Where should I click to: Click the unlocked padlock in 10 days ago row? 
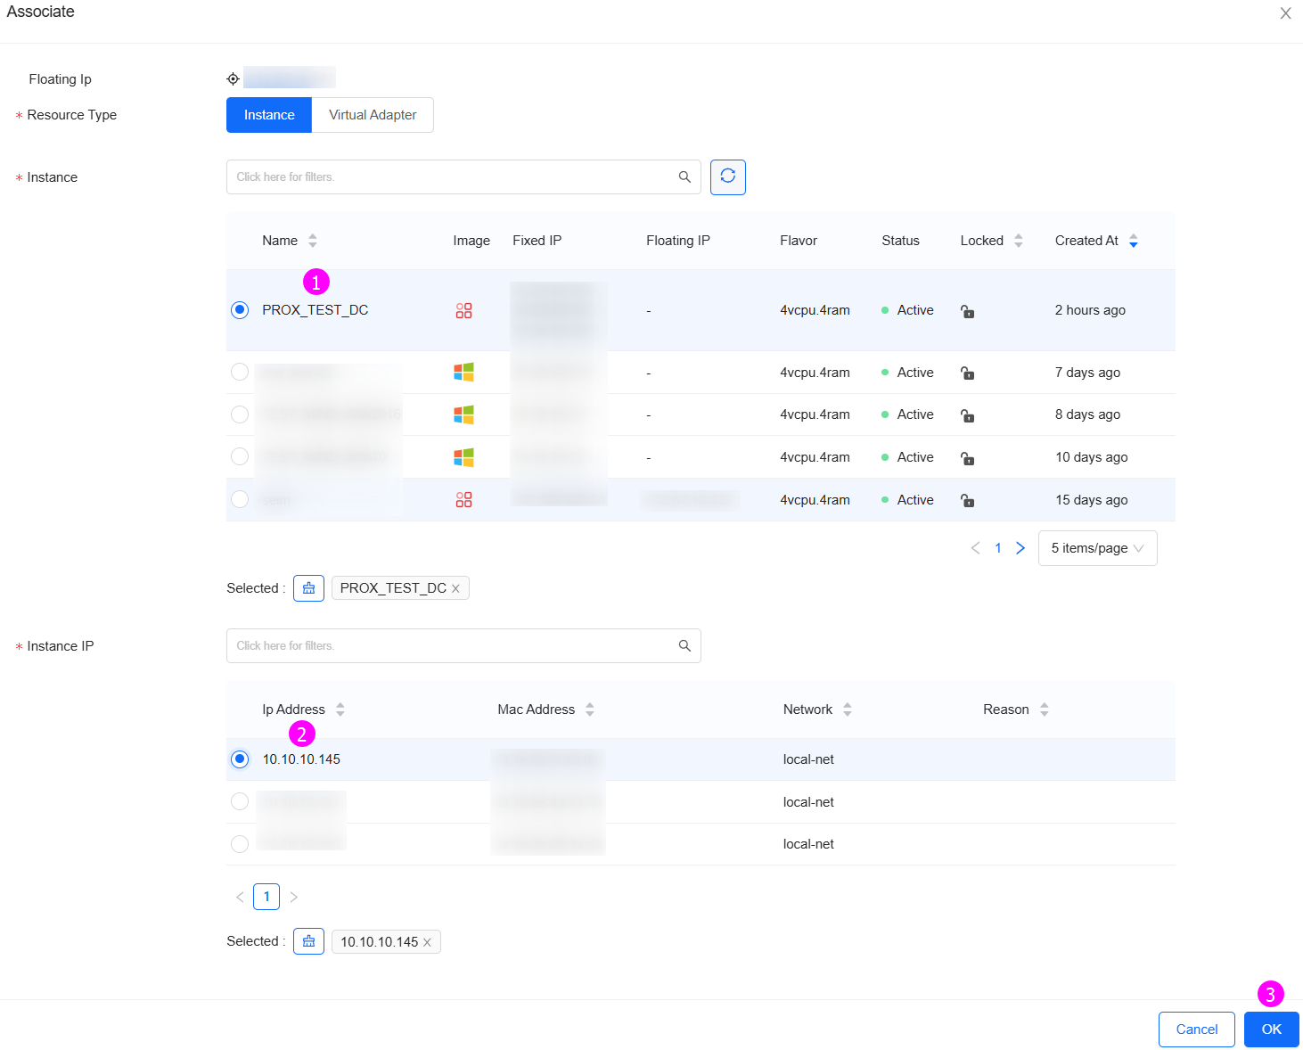tap(967, 458)
